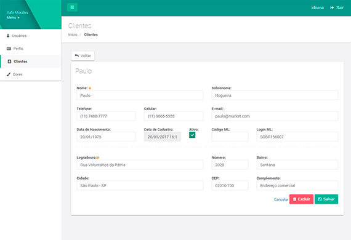Click the Cancelar link
Image resolution: width=351 pixels, height=240 pixels.
pyautogui.click(x=281, y=199)
